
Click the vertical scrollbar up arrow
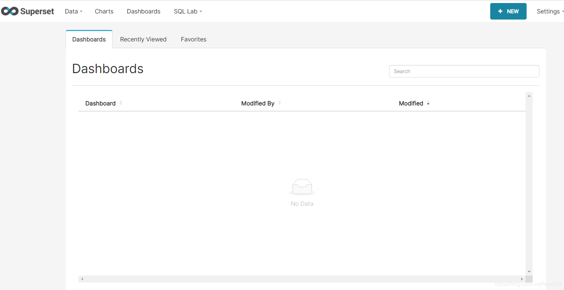click(529, 96)
